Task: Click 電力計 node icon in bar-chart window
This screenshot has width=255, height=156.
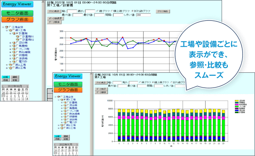Action: (65, 122)
